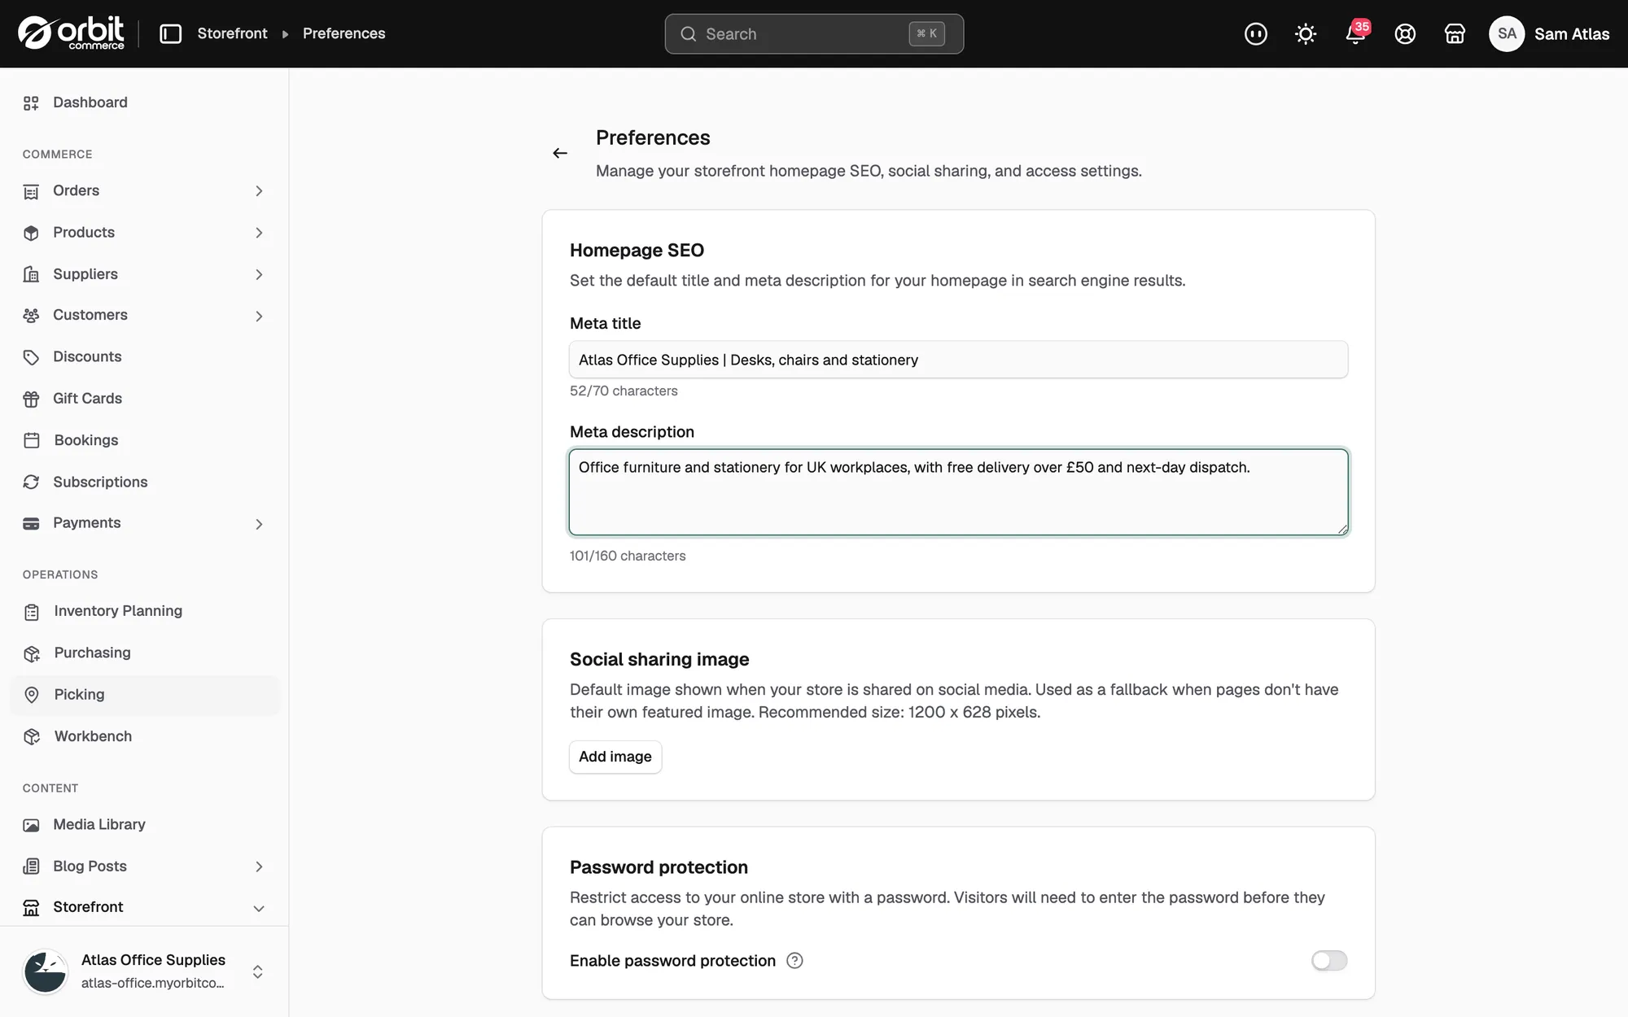
Task: Click the Meta title input field
Action: (x=958, y=360)
